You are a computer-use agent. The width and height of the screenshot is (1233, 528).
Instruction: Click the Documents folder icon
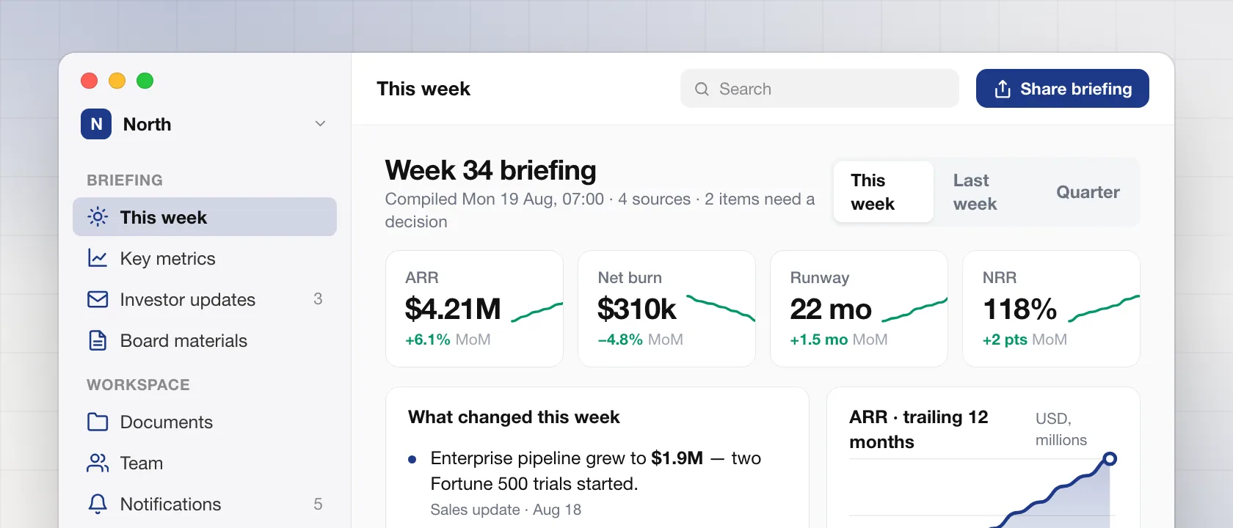(98, 422)
